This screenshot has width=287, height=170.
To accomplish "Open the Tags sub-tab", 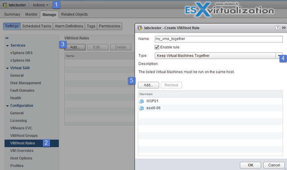I will tap(91, 26).
